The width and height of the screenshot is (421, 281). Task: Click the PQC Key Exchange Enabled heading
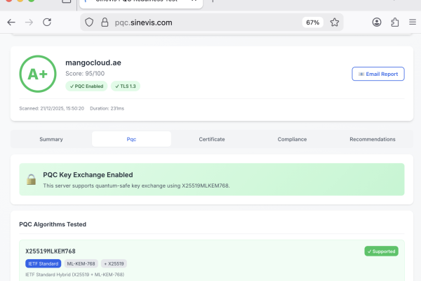coord(88,175)
